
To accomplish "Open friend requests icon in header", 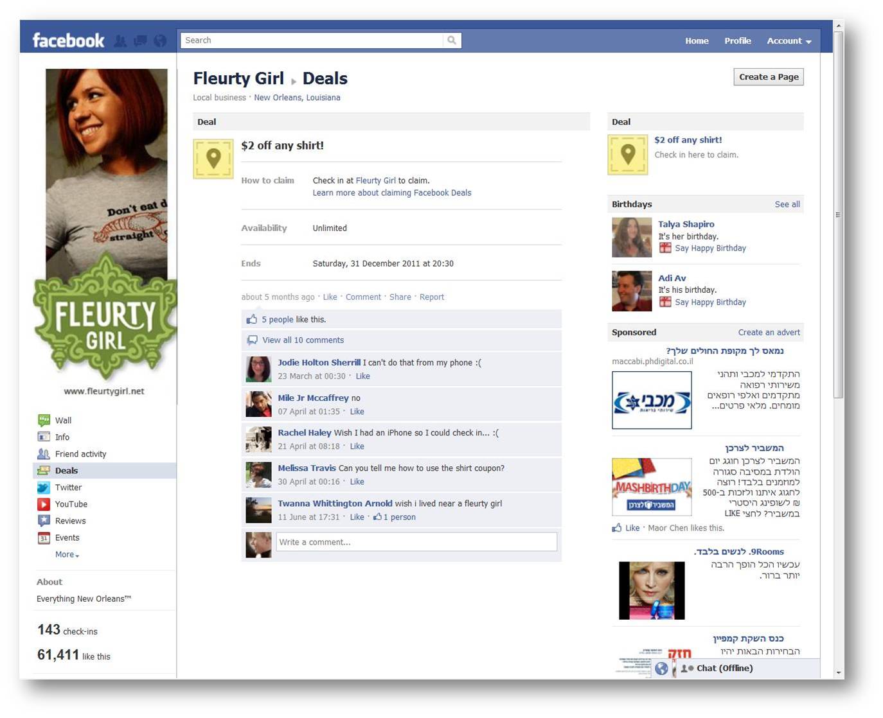I will tap(120, 41).
